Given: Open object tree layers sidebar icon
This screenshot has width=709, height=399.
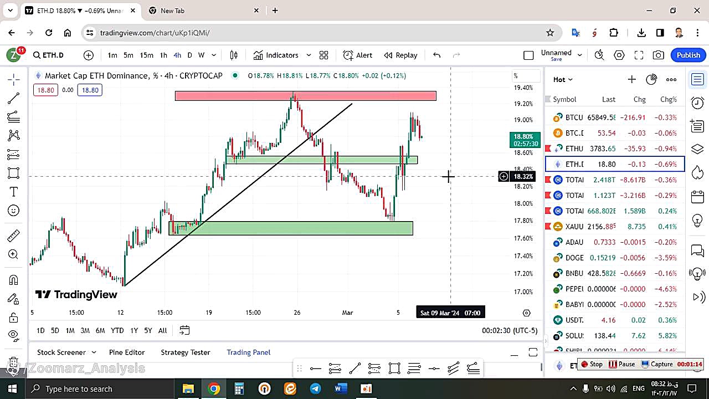Looking at the screenshot, I should coord(697,149).
